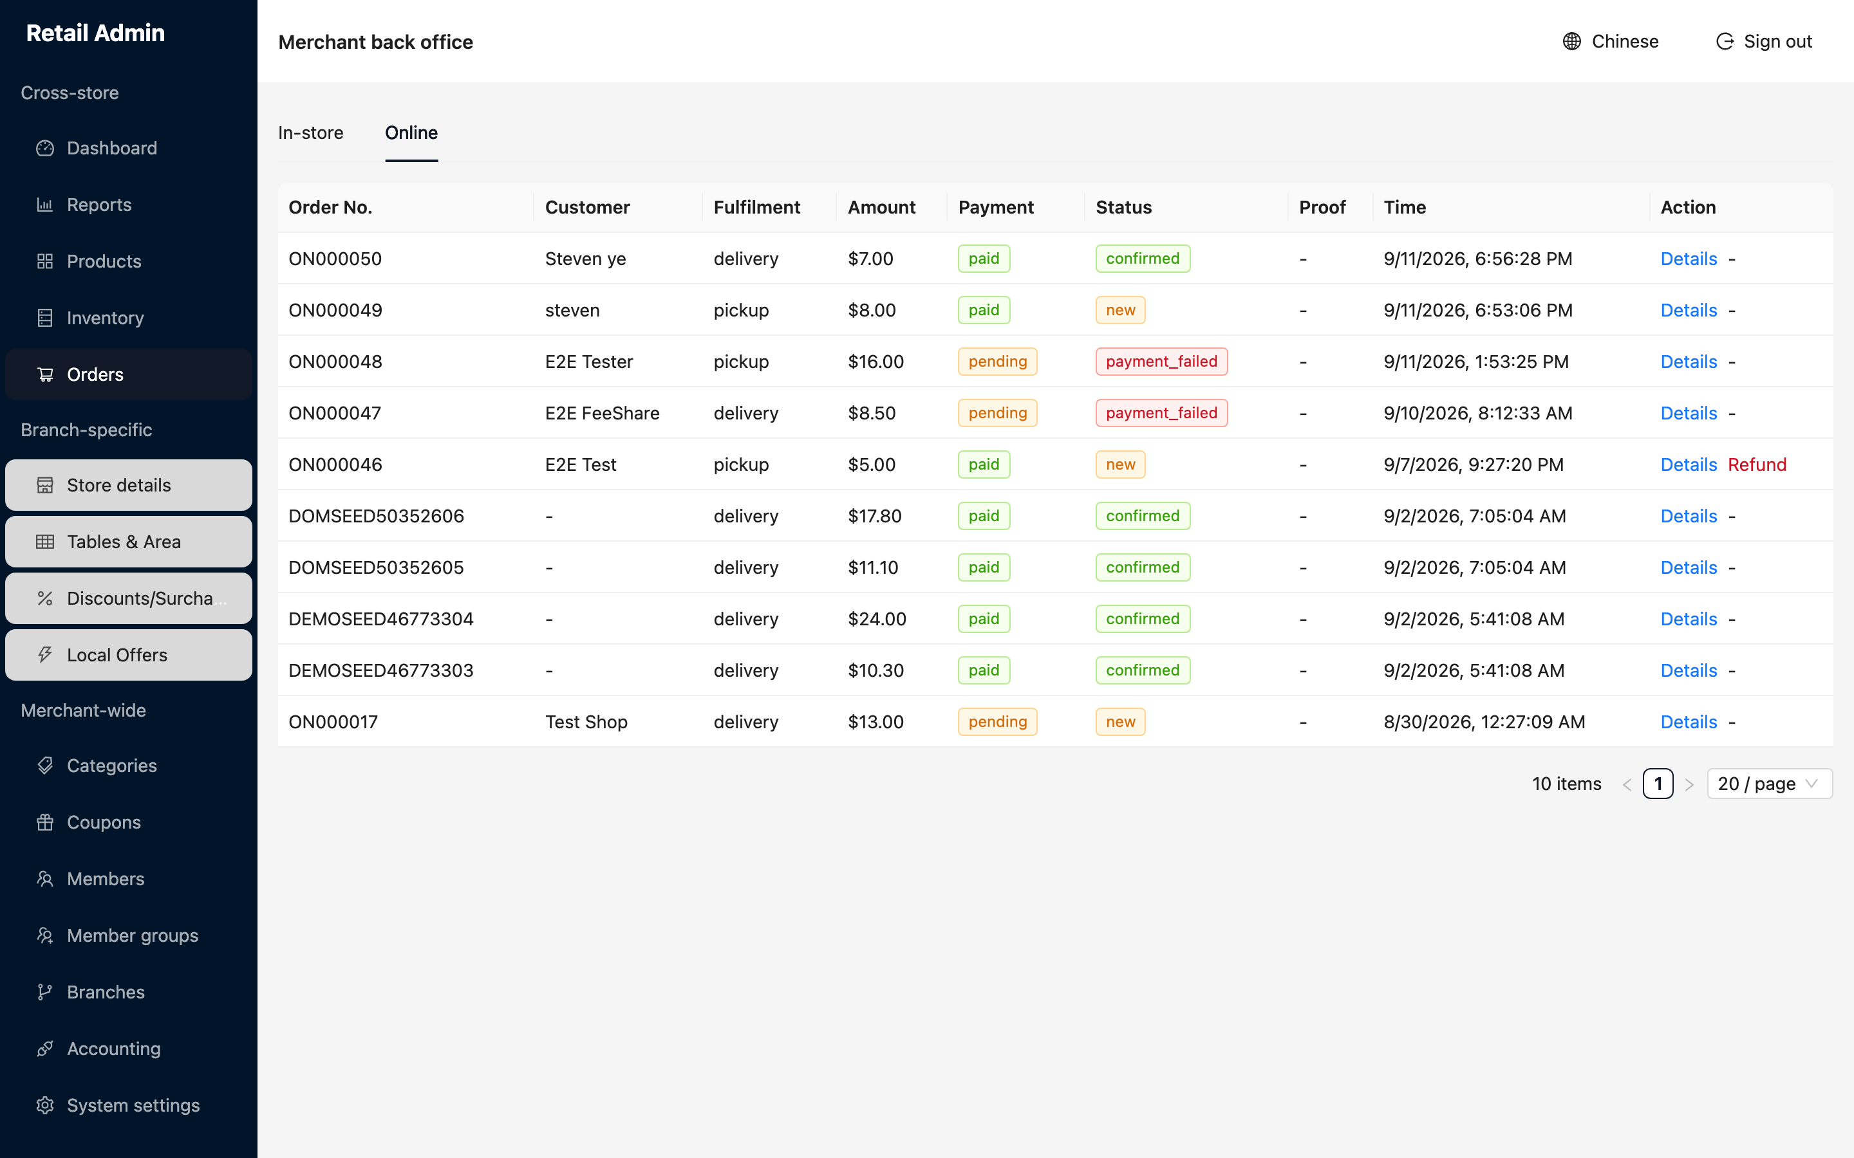1854x1158 pixels.
Task: Go to the next page arrow
Action: [1689, 784]
